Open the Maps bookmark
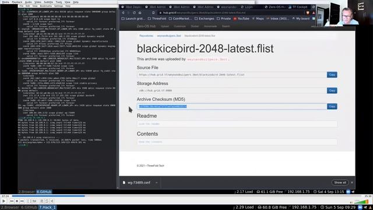 [258, 19]
